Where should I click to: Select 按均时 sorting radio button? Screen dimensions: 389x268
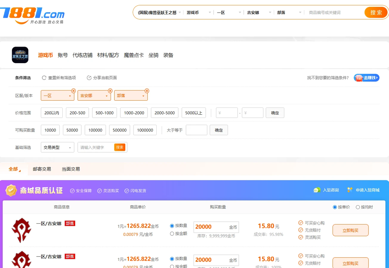click(358, 207)
